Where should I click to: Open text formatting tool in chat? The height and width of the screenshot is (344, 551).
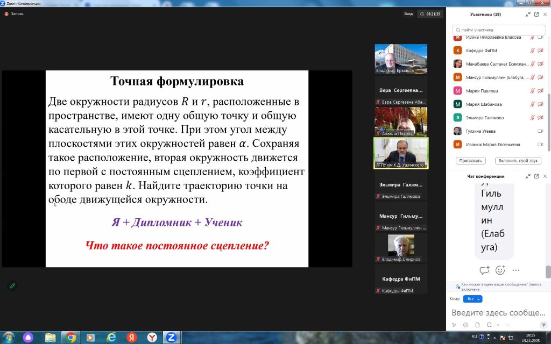[x=454, y=325]
